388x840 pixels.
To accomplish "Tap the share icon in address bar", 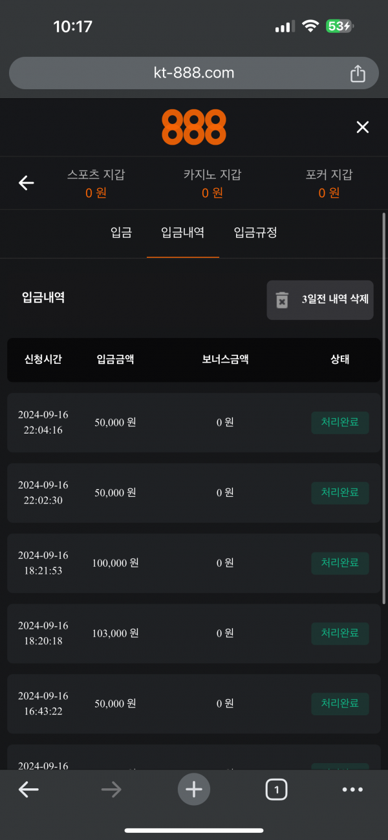I will coord(358,74).
